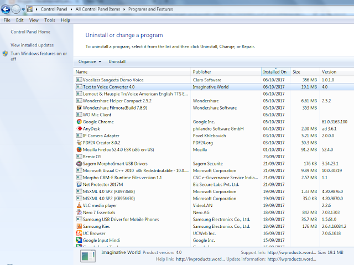Click the UC Browser icon
The image size is (354, 265).
coord(79,233)
